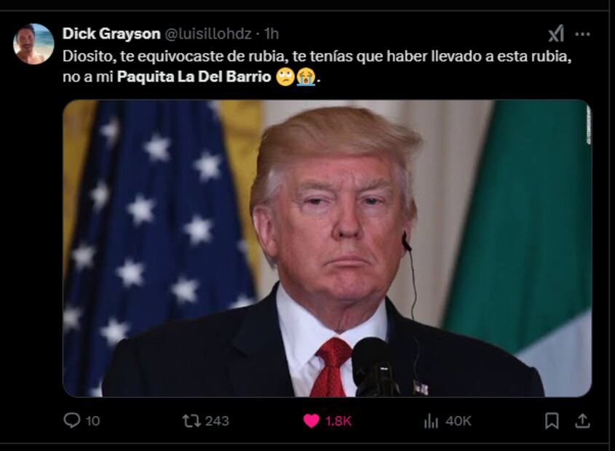615x451 pixels.
Task: Open the post via 1h timestamp
Action: (x=271, y=33)
